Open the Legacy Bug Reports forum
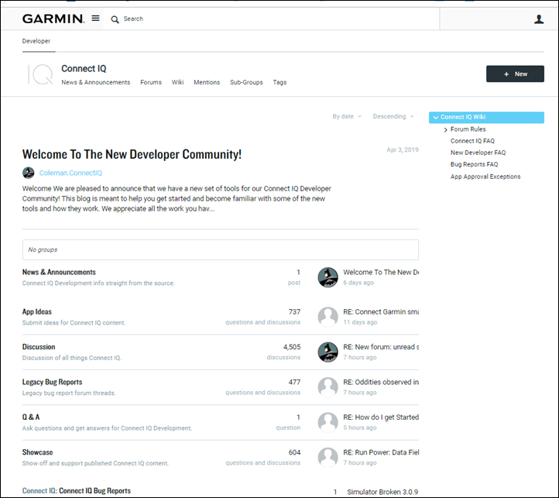 [52, 382]
